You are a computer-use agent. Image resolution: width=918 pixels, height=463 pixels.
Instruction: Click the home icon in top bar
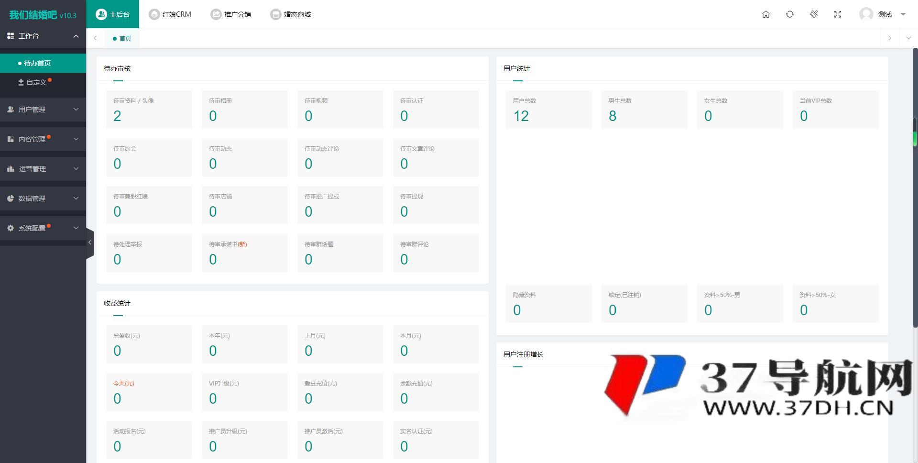pos(765,14)
